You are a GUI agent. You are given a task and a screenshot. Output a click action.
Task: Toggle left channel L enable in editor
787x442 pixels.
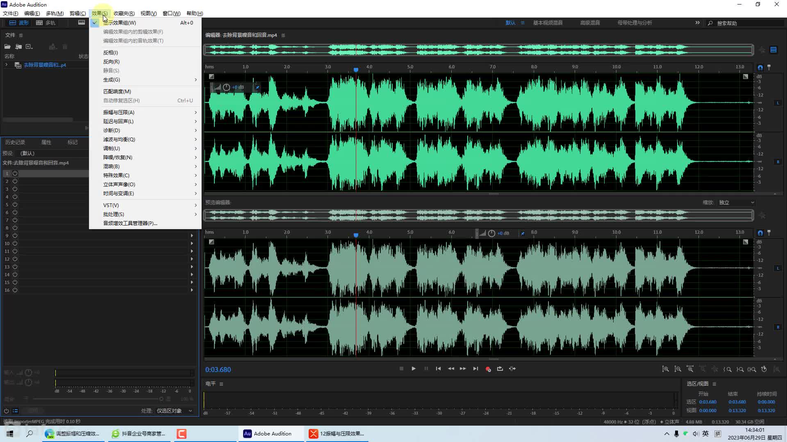pyautogui.click(x=778, y=103)
